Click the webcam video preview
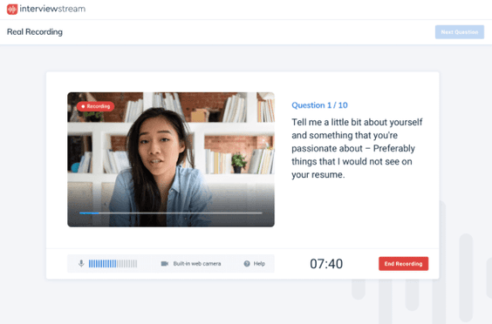This screenshot has height=324, width=492. (x=171, y=159)
